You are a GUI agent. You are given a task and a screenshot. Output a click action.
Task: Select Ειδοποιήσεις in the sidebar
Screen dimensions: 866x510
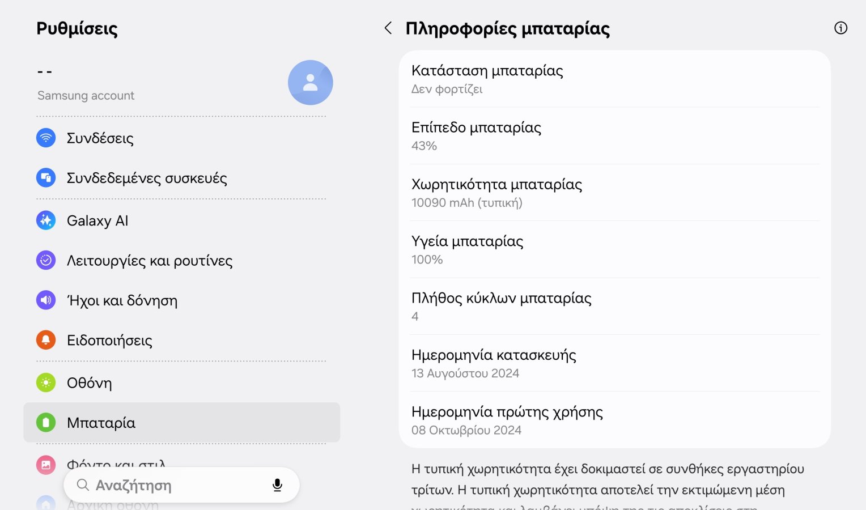pos(181,340)
